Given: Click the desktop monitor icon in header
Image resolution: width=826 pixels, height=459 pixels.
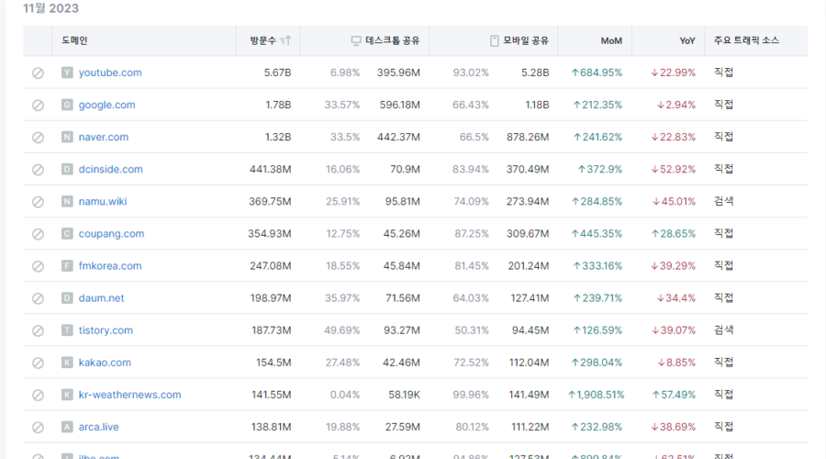Looking at the screenshot, I should 356,40.
